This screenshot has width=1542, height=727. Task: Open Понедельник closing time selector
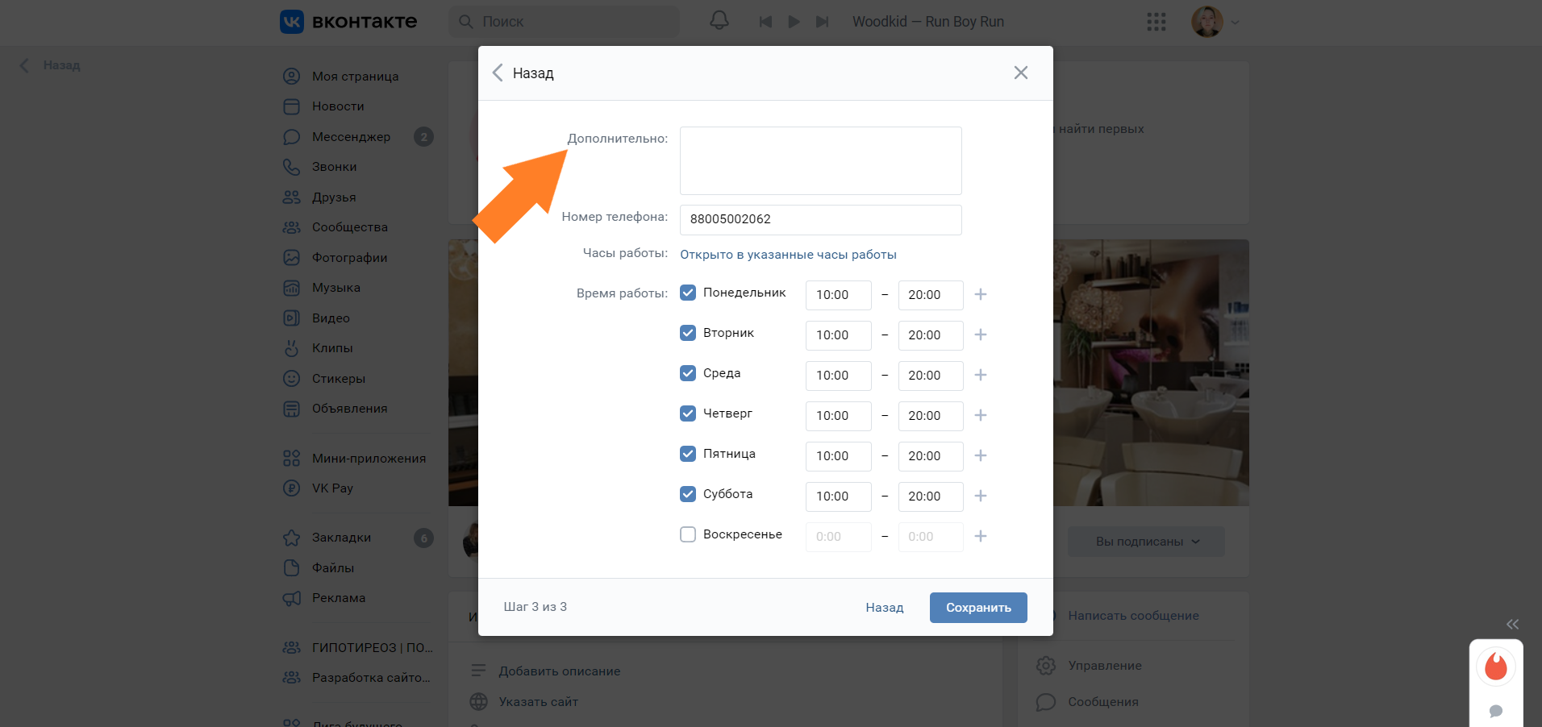pos(931,295)
